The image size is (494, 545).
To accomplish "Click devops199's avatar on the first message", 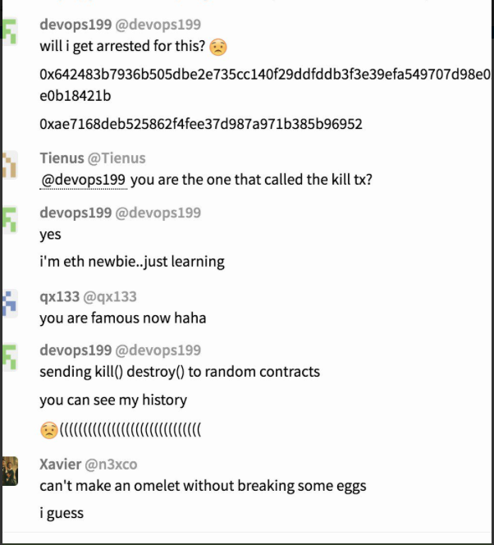I will (x=9, y=33).
